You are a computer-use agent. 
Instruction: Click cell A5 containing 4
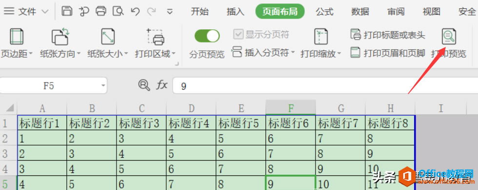coord(42,183)
